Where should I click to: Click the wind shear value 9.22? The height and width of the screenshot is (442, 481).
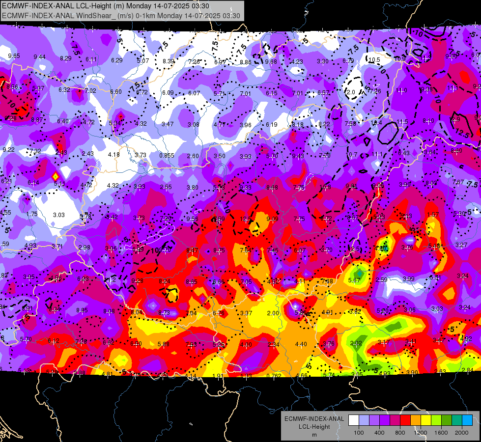(x=8, y=150)
